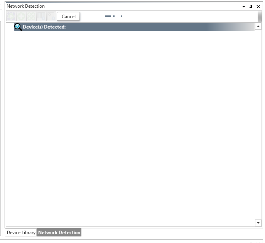Cancel the network detection scan
Screen dimensions: 265x243
[x=68, y=16]
